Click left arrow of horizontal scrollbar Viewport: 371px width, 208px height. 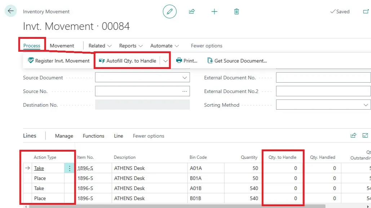[x=26, y=207]
